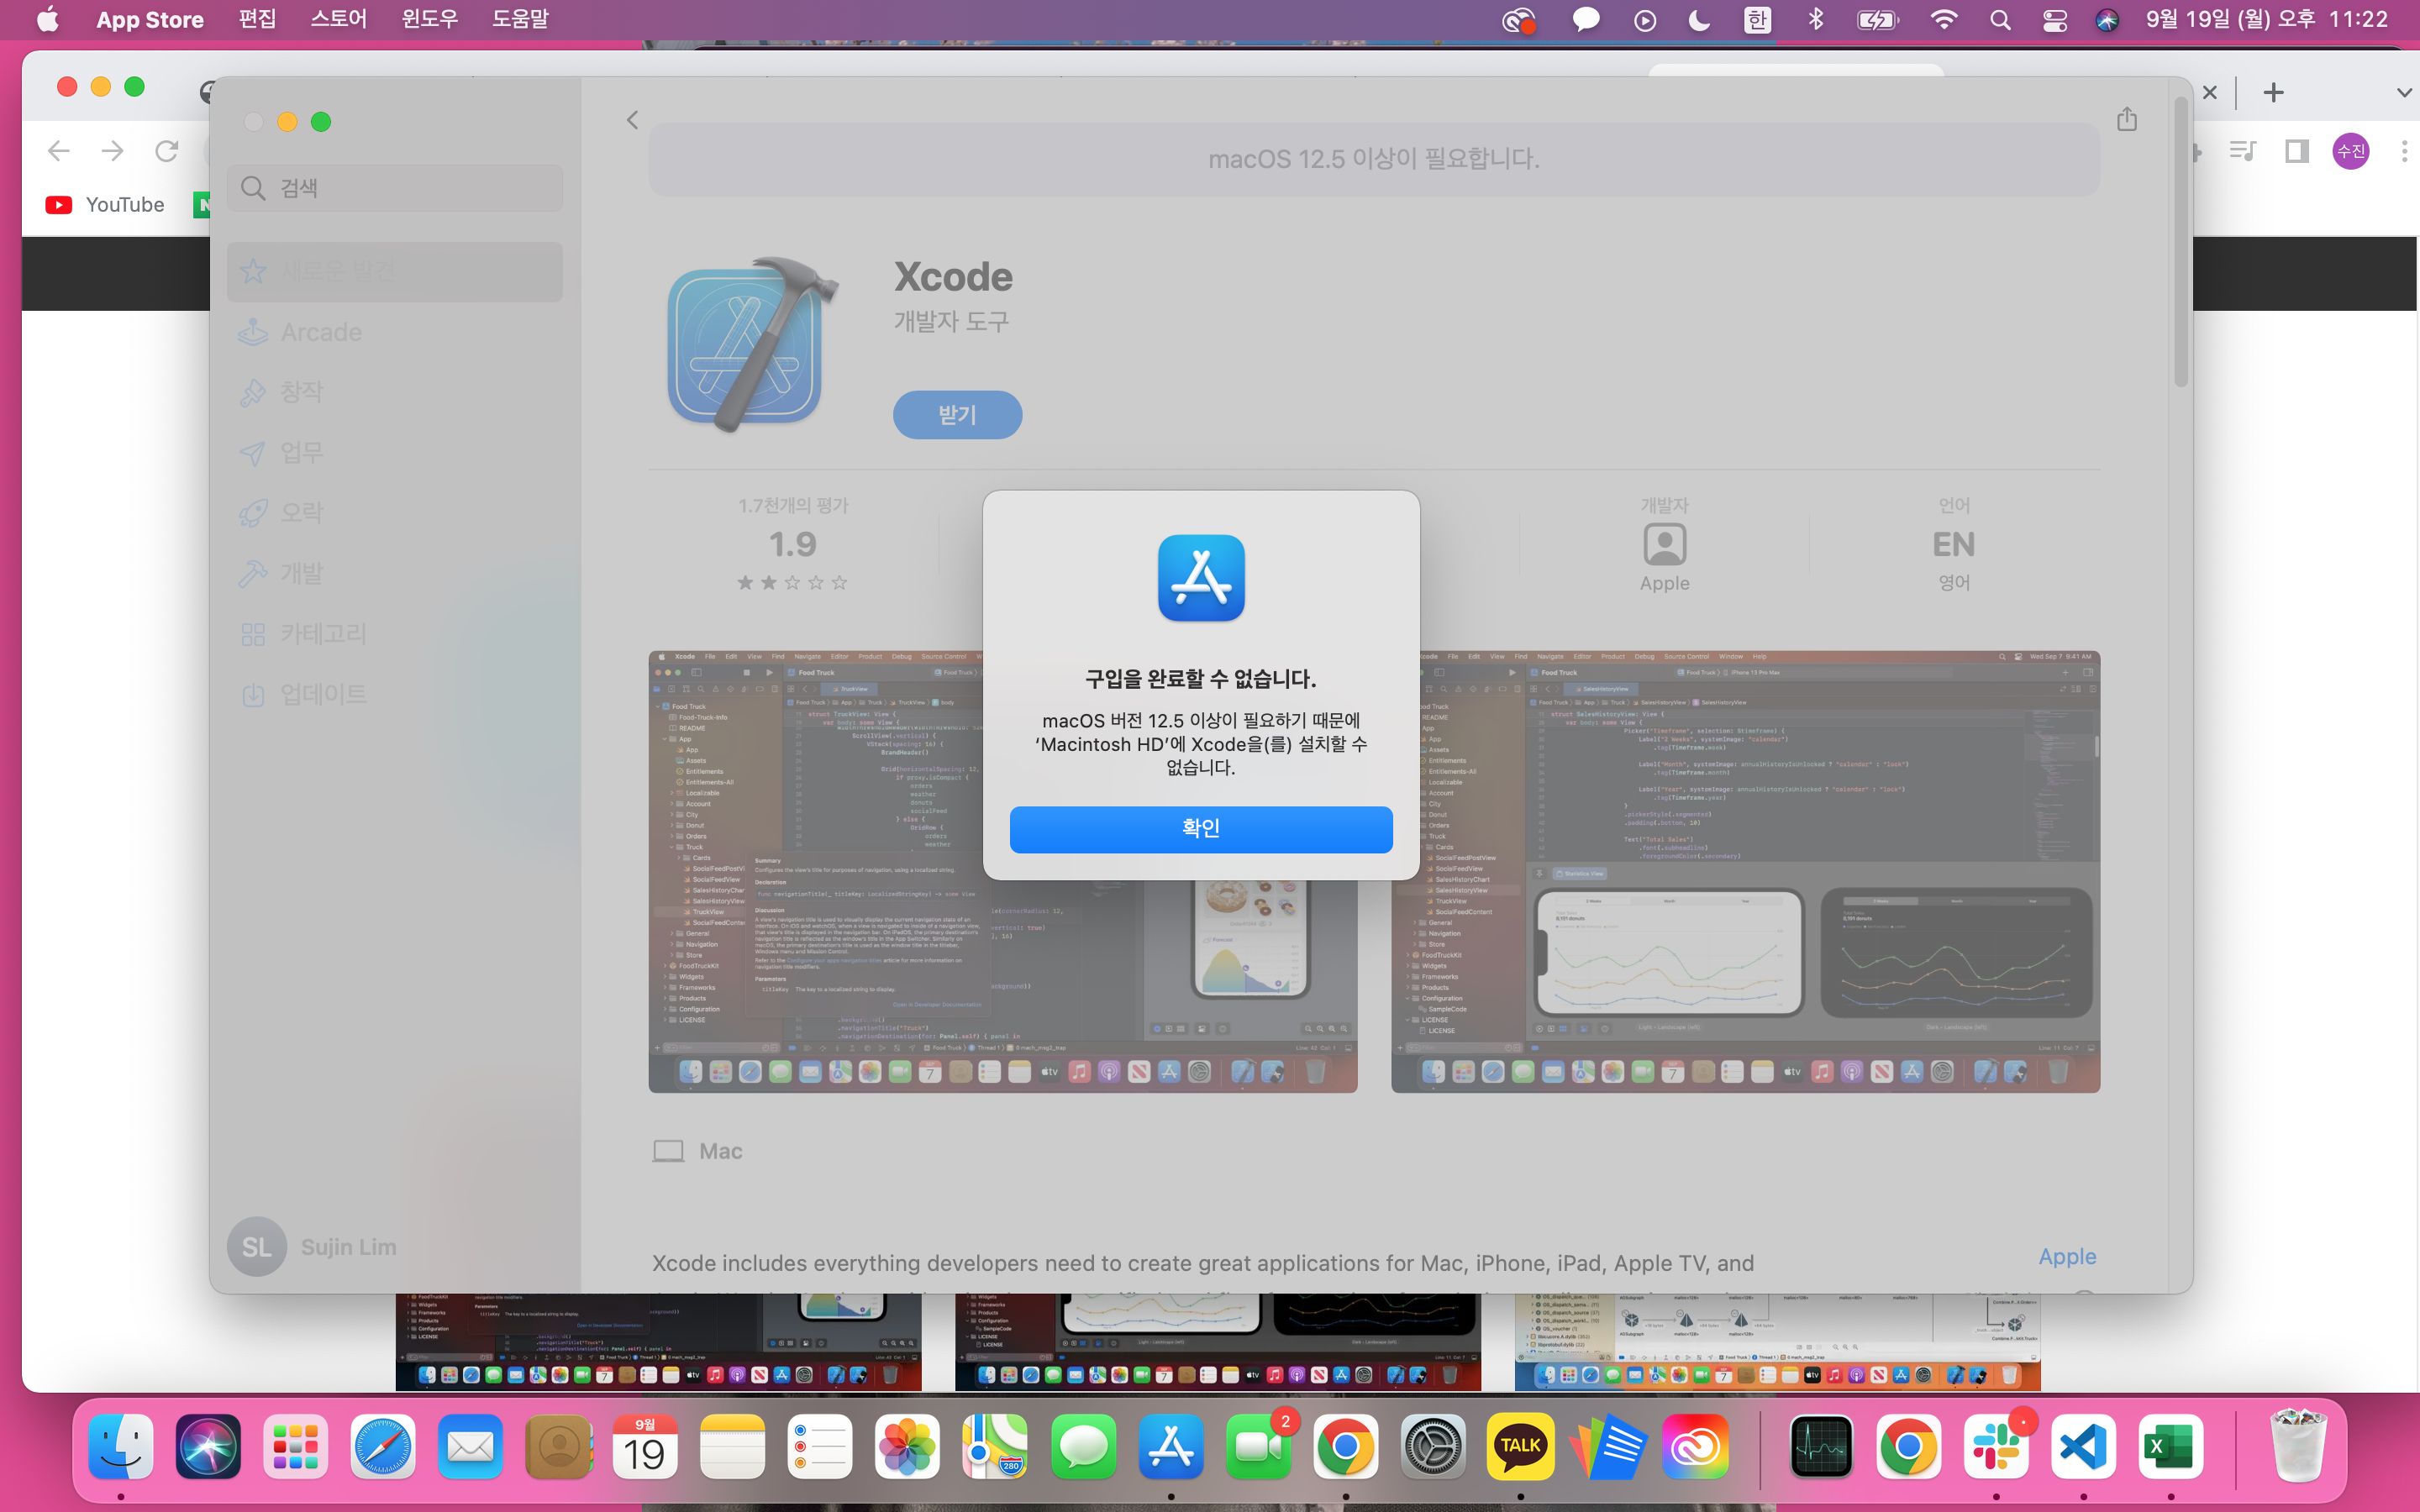Click the share icon in App Store
This screenshot has height=1512, width=2420.
(x=2126, y=120)
